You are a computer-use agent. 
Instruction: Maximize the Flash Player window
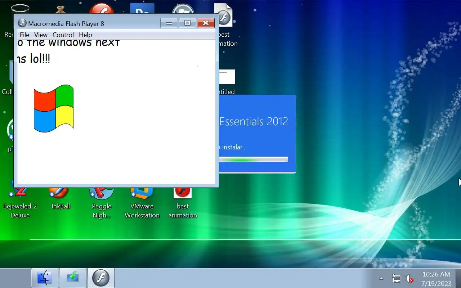click(187, 23)
